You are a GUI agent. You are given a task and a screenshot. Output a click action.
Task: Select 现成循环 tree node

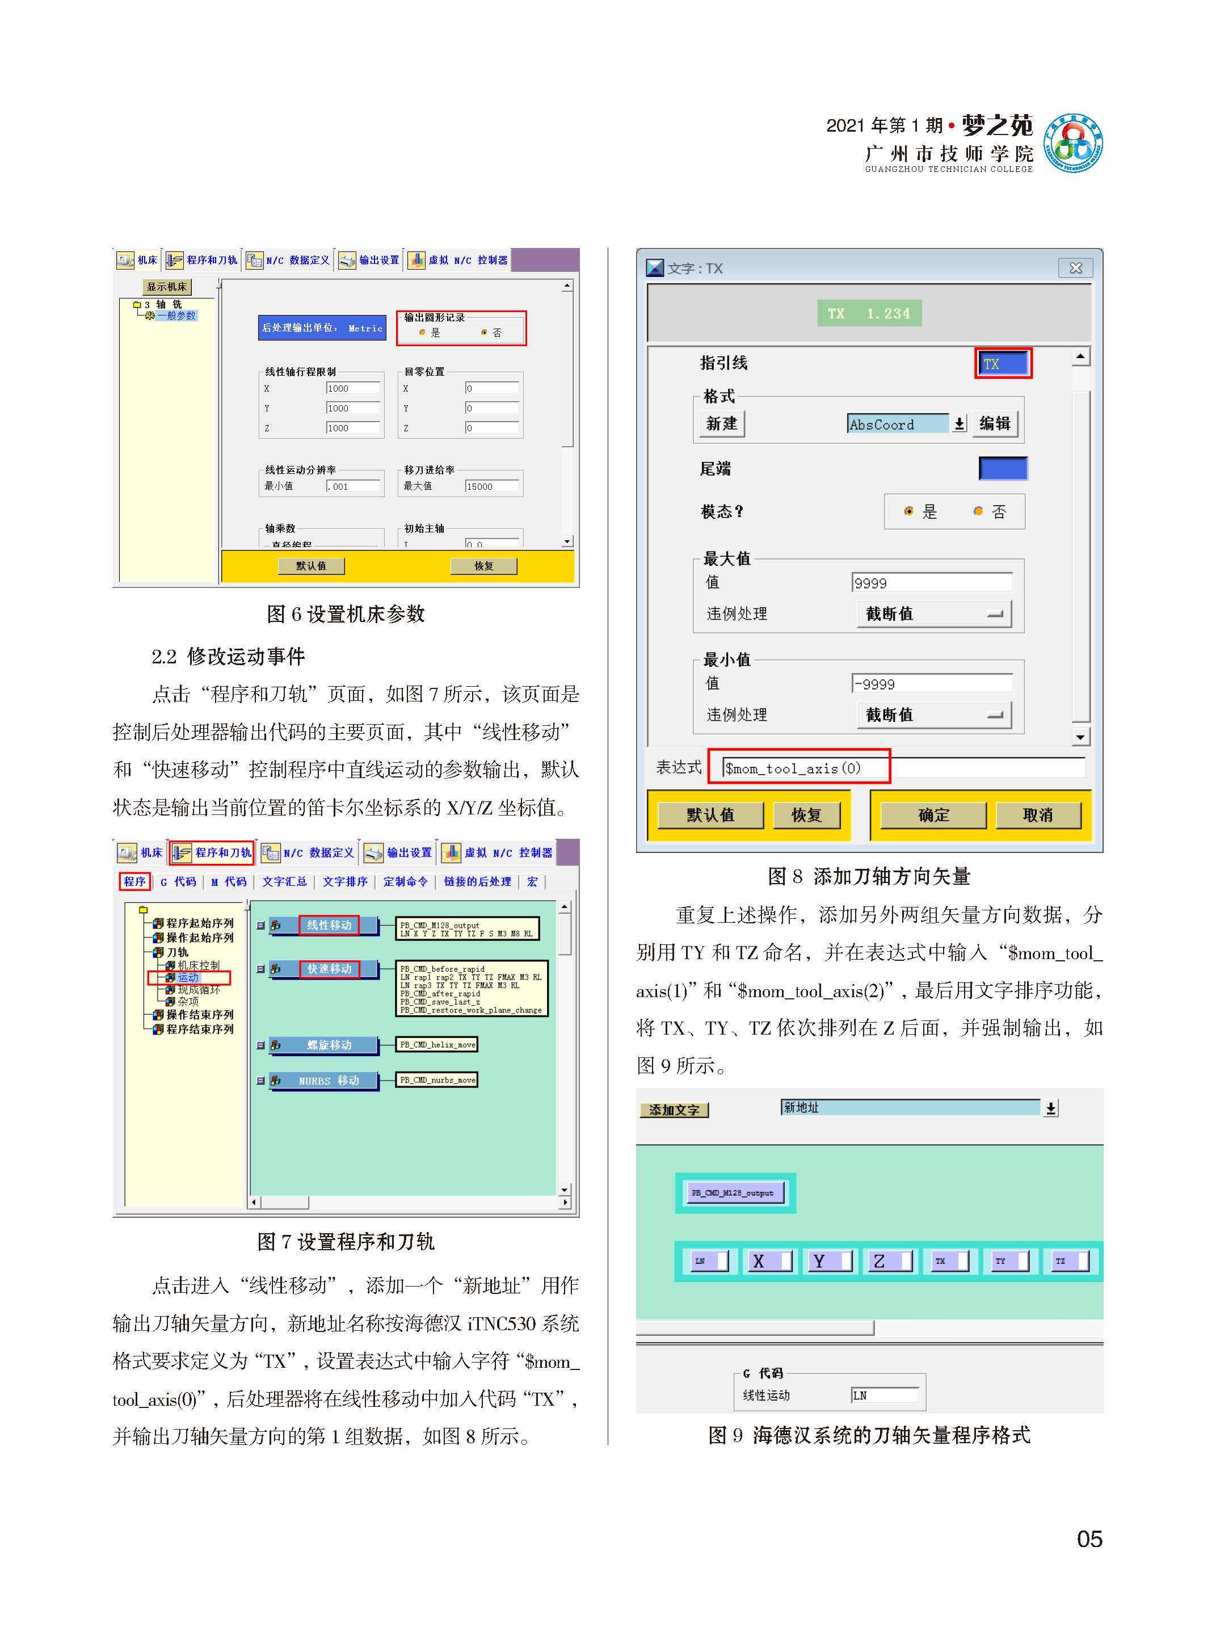pos(193,990)
